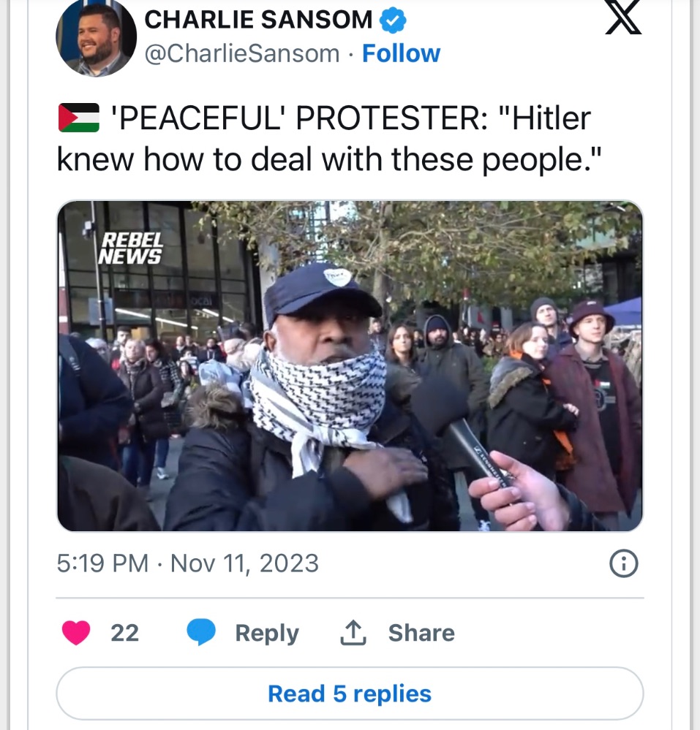Click the @CharlieSansom handle
The width and height of the screenshot is (700, 730).
[242, 53]
